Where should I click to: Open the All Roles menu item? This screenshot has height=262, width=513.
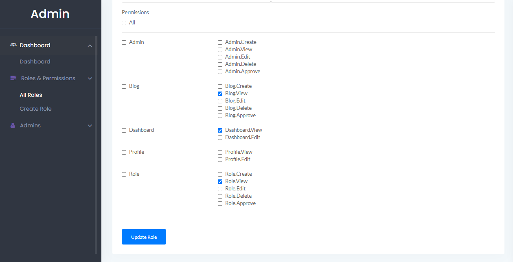(x=31, y=95)
